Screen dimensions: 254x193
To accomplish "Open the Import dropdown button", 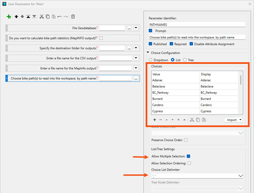I will pyautogui.click(x=233, y=120).
